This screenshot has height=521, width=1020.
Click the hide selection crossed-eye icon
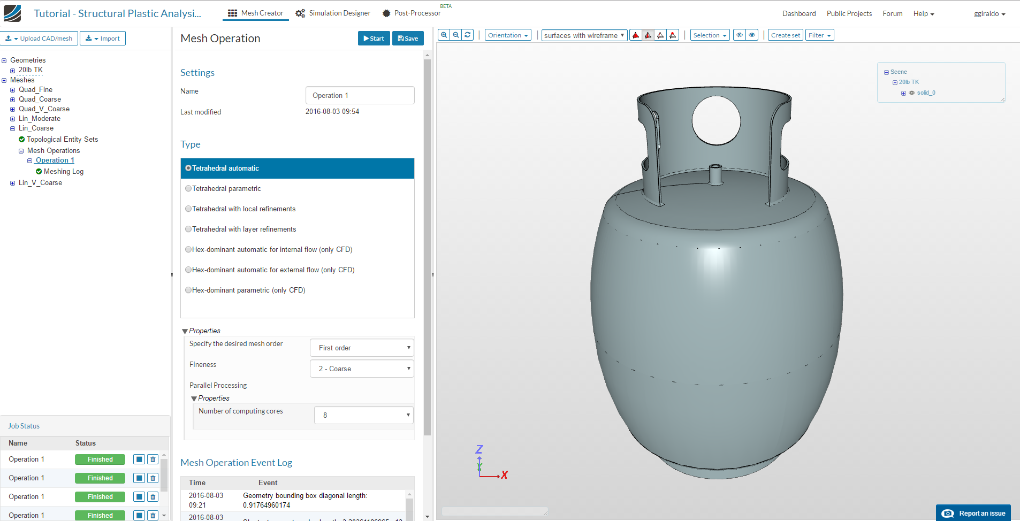pos(740,35)
